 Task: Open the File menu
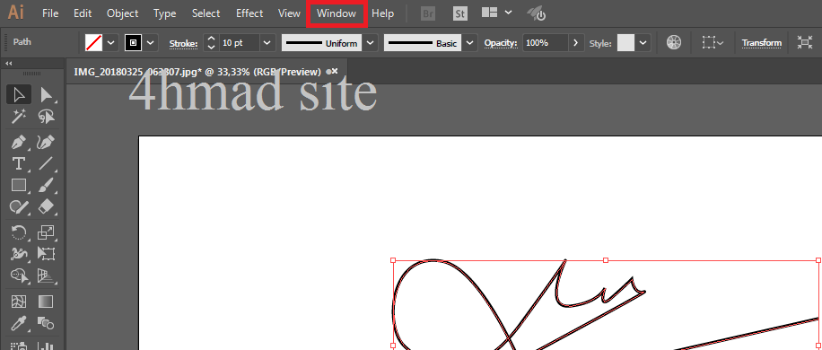click(49, 13)
